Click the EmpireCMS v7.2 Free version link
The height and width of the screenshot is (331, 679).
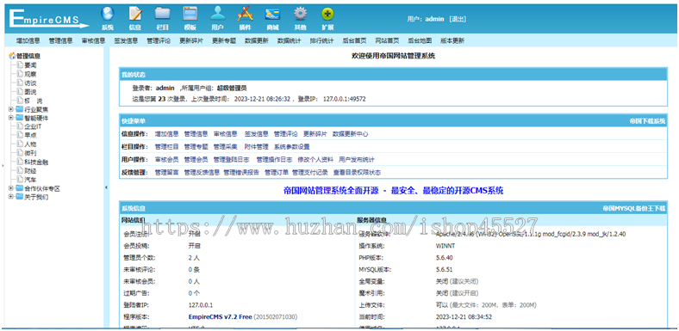(x=221, y=316)
